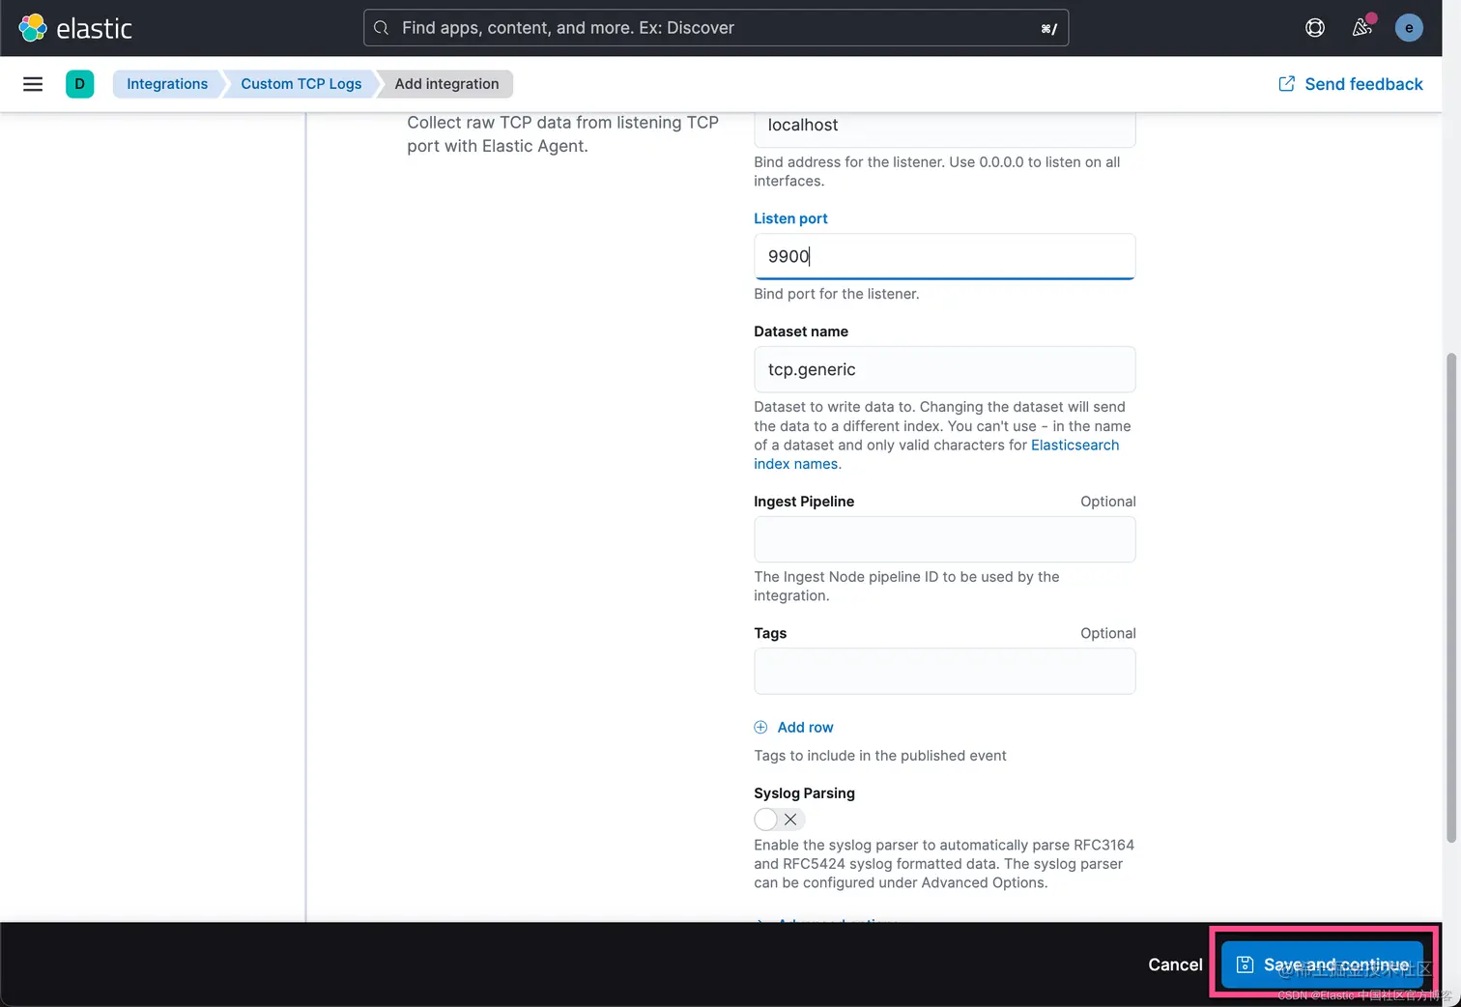This screenshot has width=1461, height=1007.
Task: Open the newsfeed notifications icon
Action: click(x=1362, y=28)
